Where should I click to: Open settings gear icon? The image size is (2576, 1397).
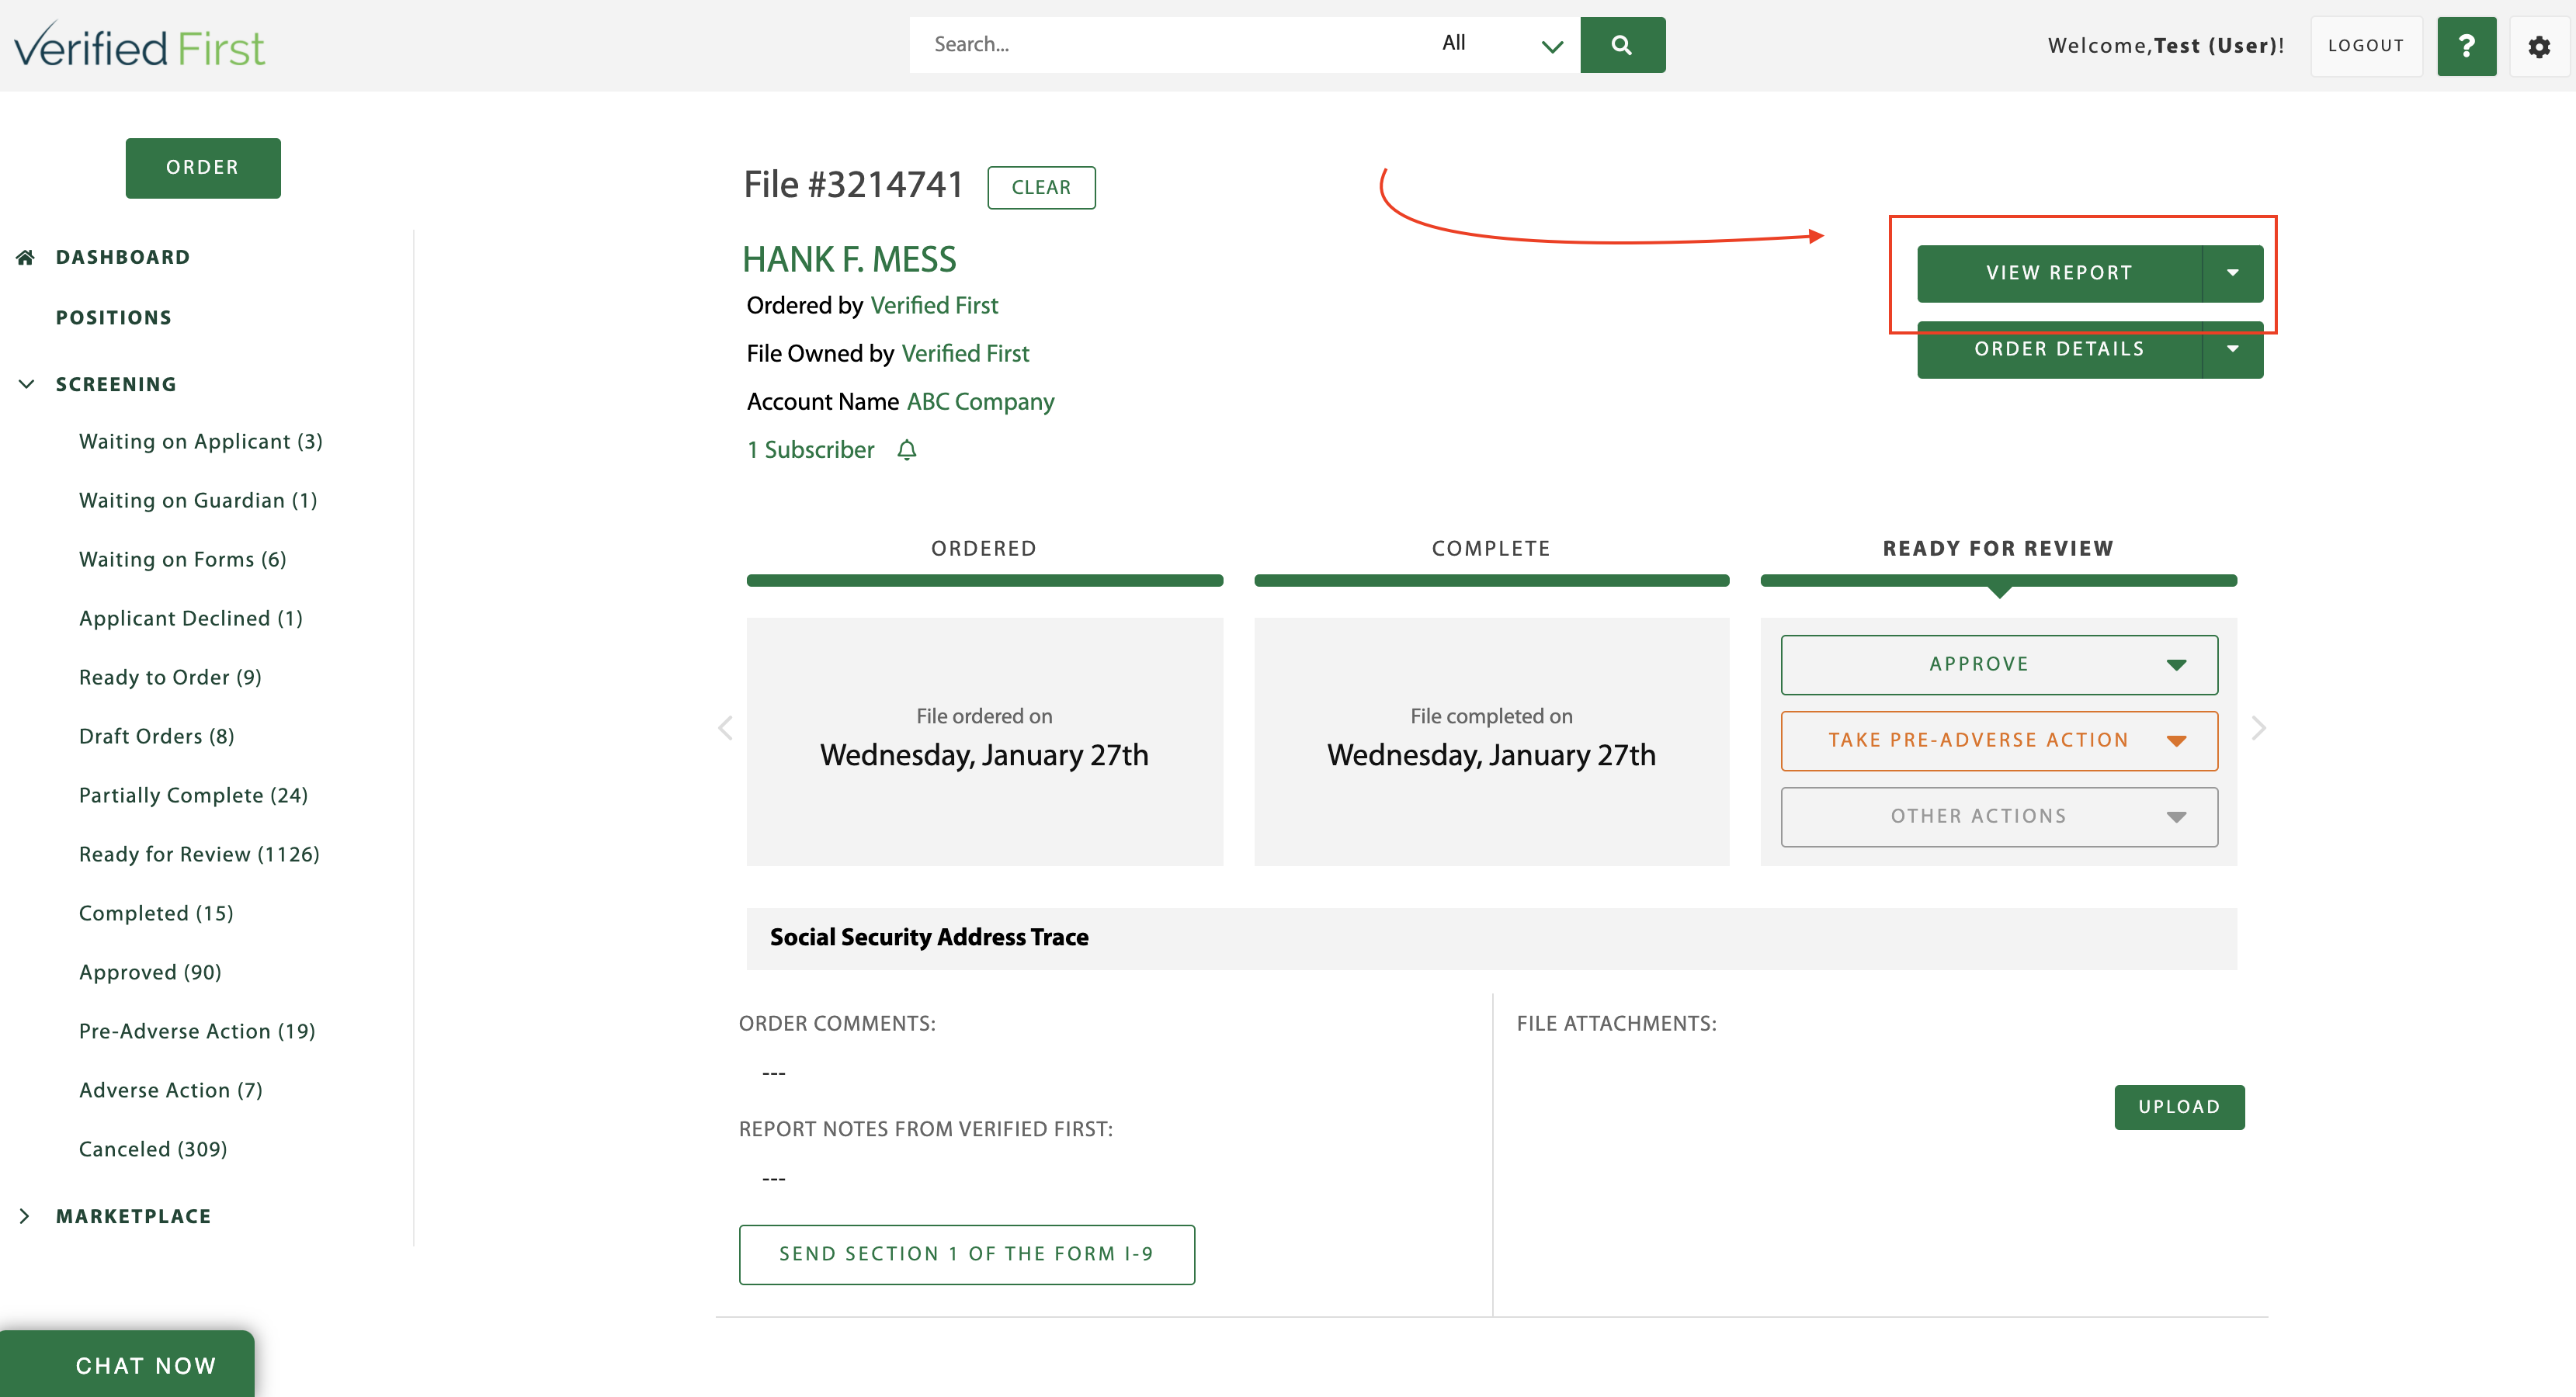(x=2539, y=46)
